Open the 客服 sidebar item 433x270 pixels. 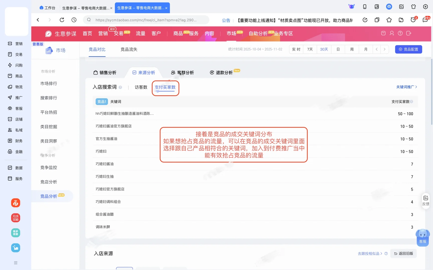pyautogui.click(x=15, y=108)
